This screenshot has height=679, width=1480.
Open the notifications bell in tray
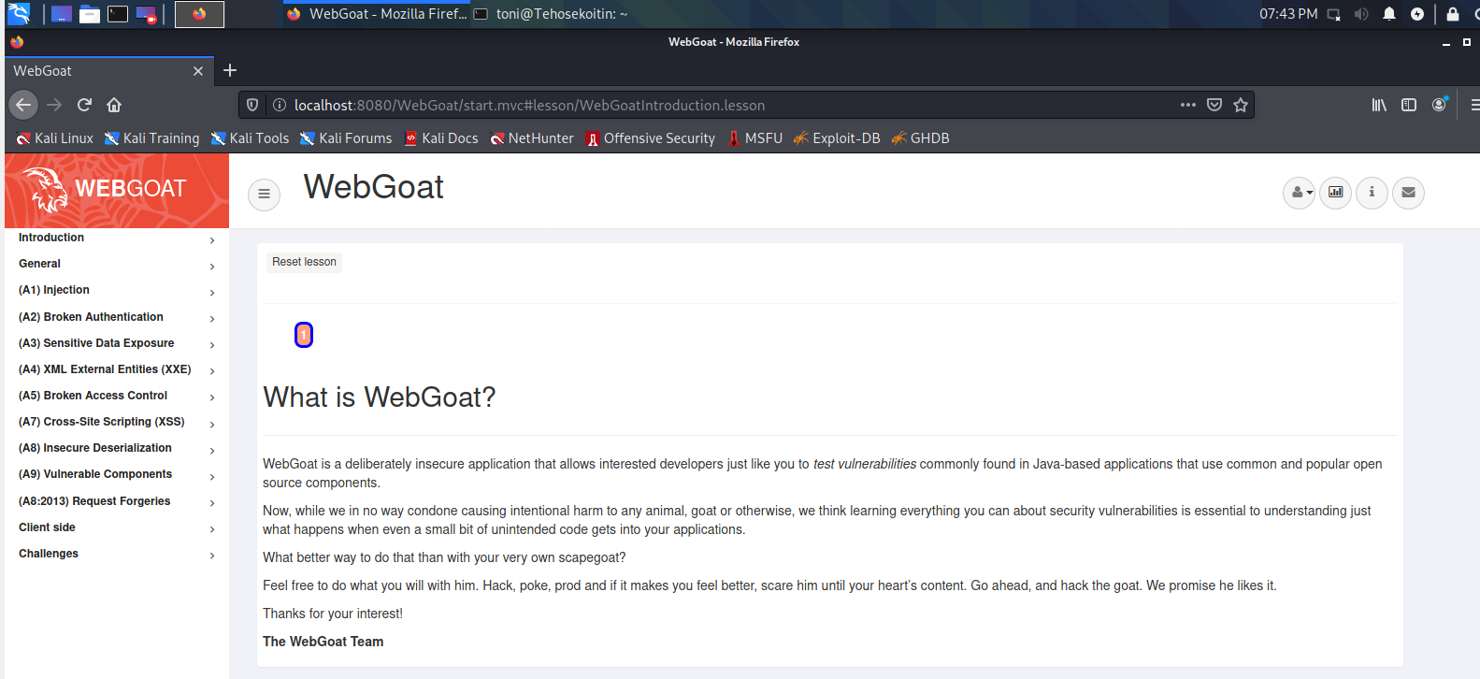click(1389, 14)
